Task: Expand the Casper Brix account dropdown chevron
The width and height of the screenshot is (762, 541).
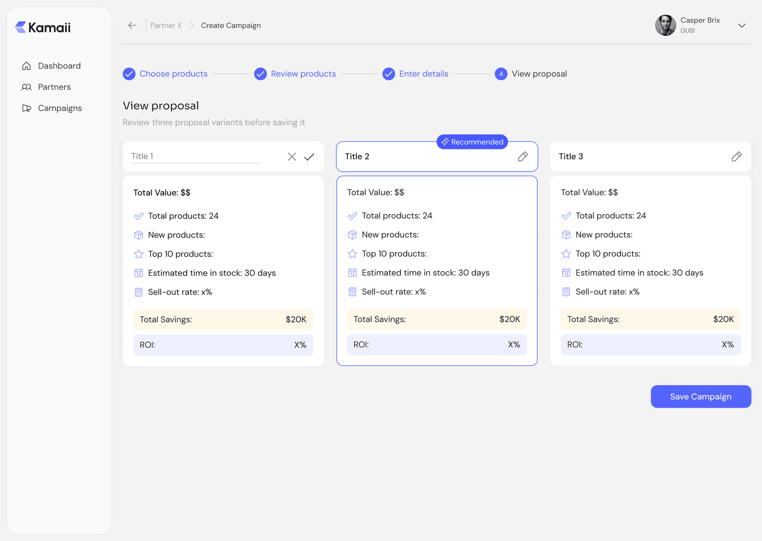Action: tap(742, 26)
